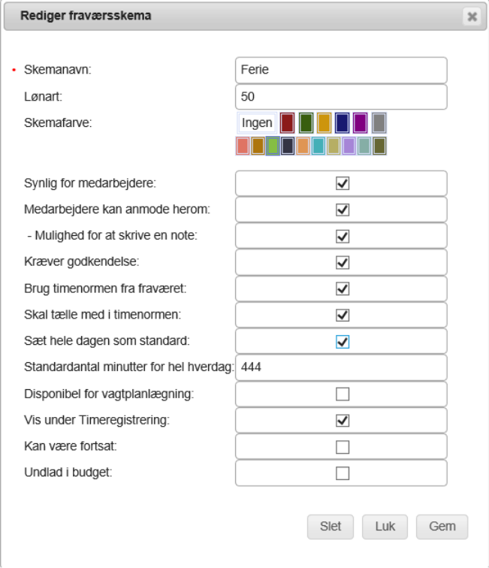Click the Standardantal minutter input field
This screenshot has width=489, height=568.
tap(341, 367)
